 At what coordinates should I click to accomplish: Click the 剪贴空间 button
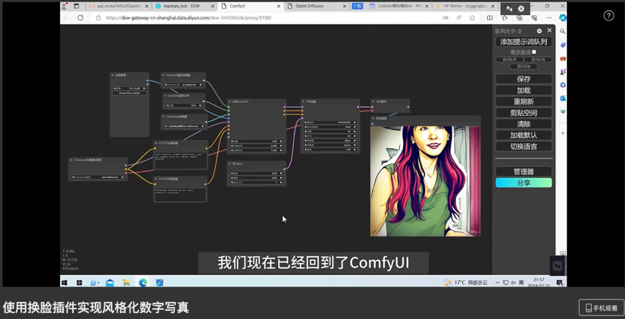[523, 113]
